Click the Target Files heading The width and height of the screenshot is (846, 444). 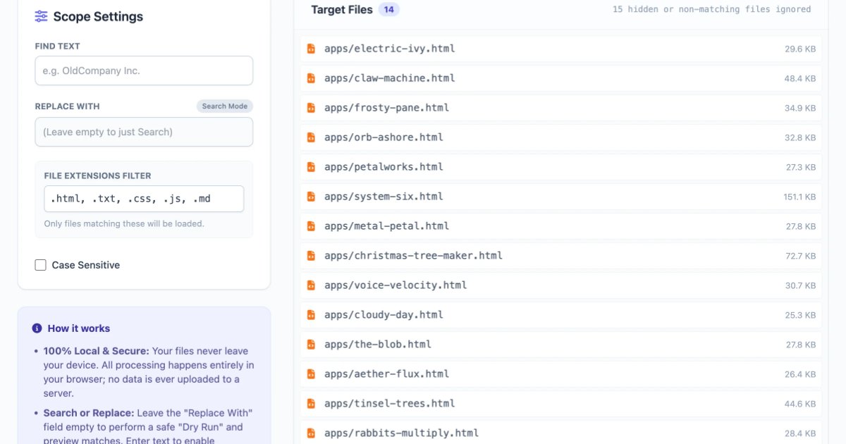click(342, 10)
